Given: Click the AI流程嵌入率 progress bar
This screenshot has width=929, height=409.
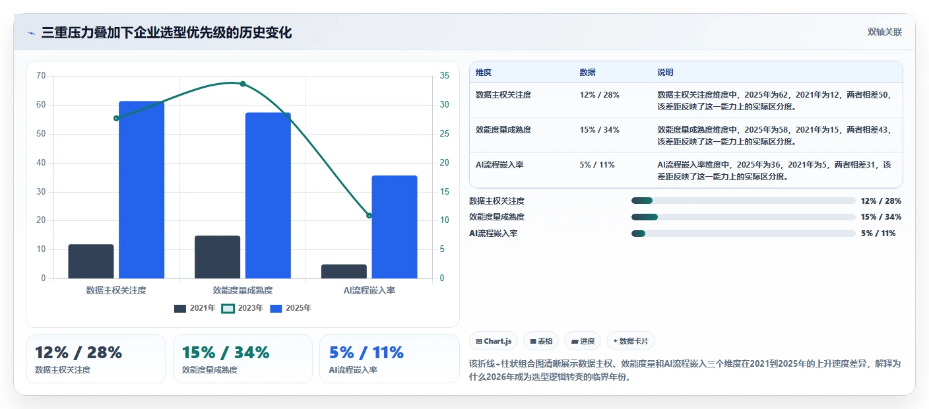Looking at the screenshot, I should coord(743,234).
